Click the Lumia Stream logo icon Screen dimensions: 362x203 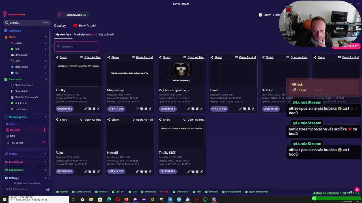[x=5, y=14]
